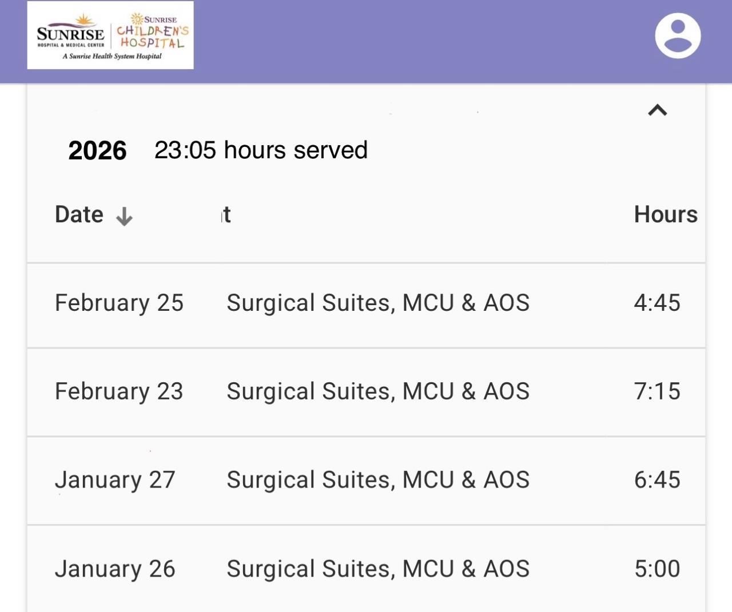Sort by the Date column header
Viewport: 732px width, 612px height.
(79, 215)
